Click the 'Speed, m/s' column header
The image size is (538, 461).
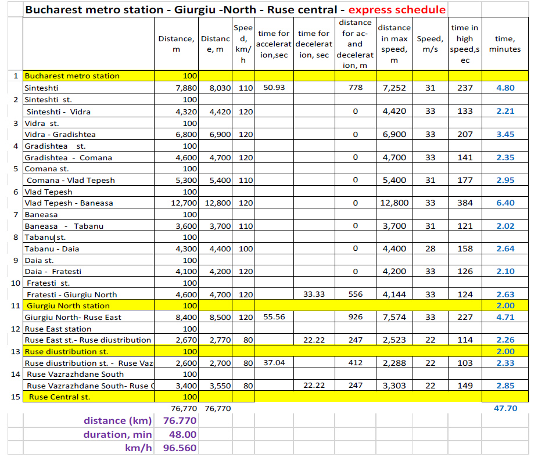(x=430, y=44)
